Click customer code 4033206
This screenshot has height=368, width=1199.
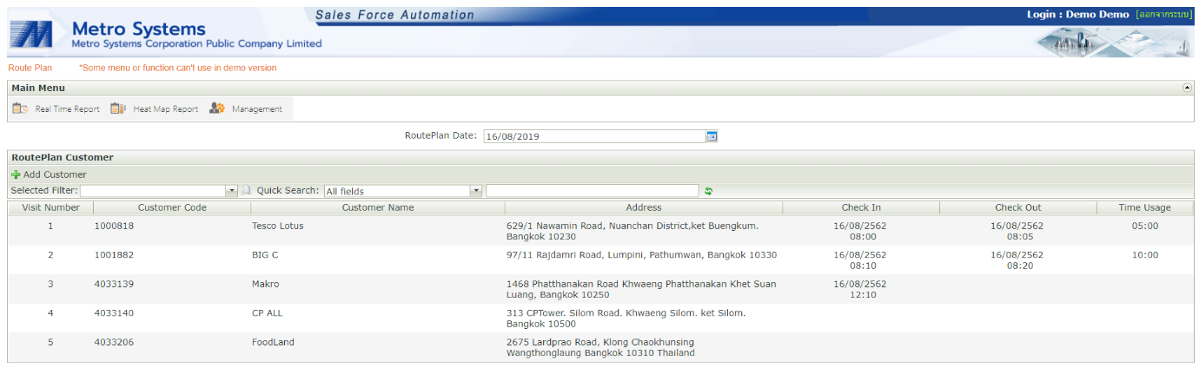click(115, 342)
